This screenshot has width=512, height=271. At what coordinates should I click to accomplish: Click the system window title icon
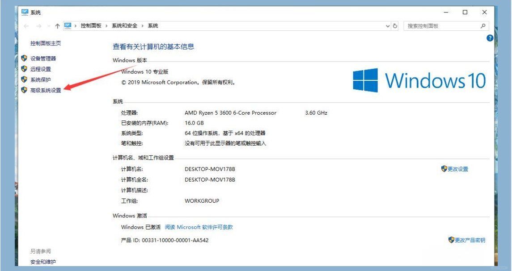tap(25, 12)
